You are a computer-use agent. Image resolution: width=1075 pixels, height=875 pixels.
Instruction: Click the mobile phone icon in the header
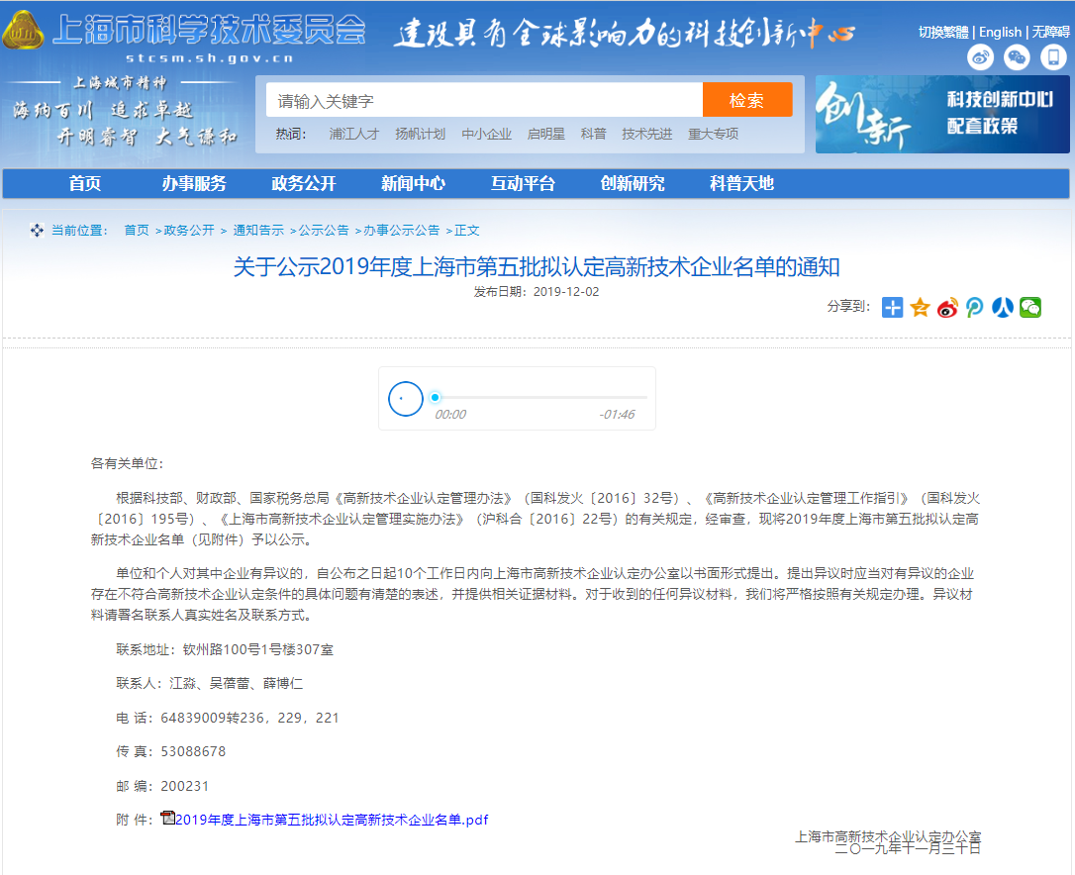[x=1051, y=57]
